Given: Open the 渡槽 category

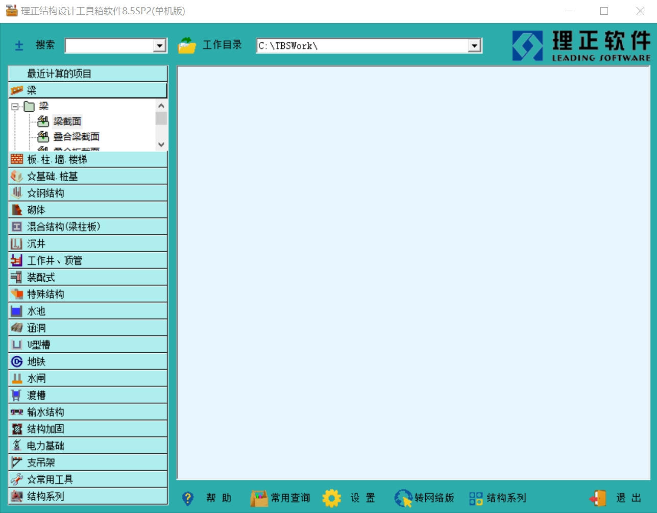Looking at the screenshot, I should click(88, 395).
